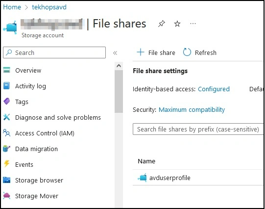Screen dimensions: 265x209
Task: Click the Access Control people icon
Action: (7, 132)
